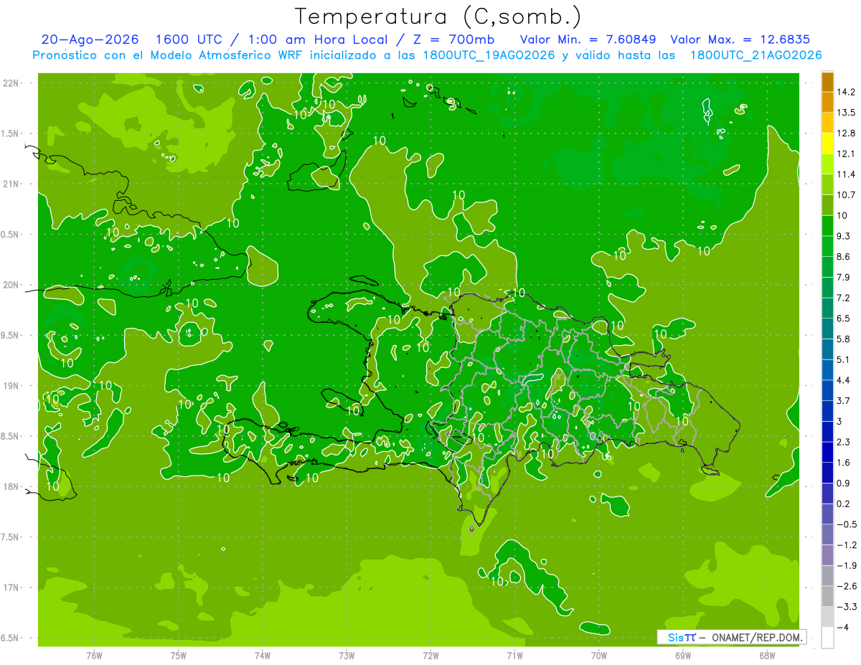Click the '20N' latitude label
861x665 pixels.
click(x=12, y=285)
